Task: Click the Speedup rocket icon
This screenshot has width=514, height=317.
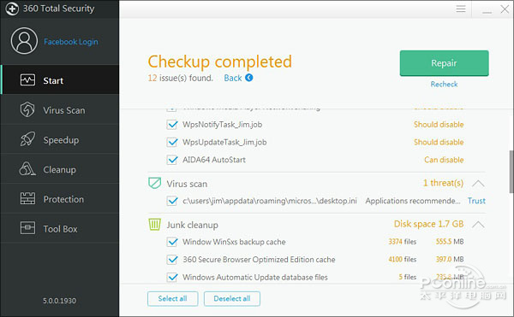Action: (27, 139)
